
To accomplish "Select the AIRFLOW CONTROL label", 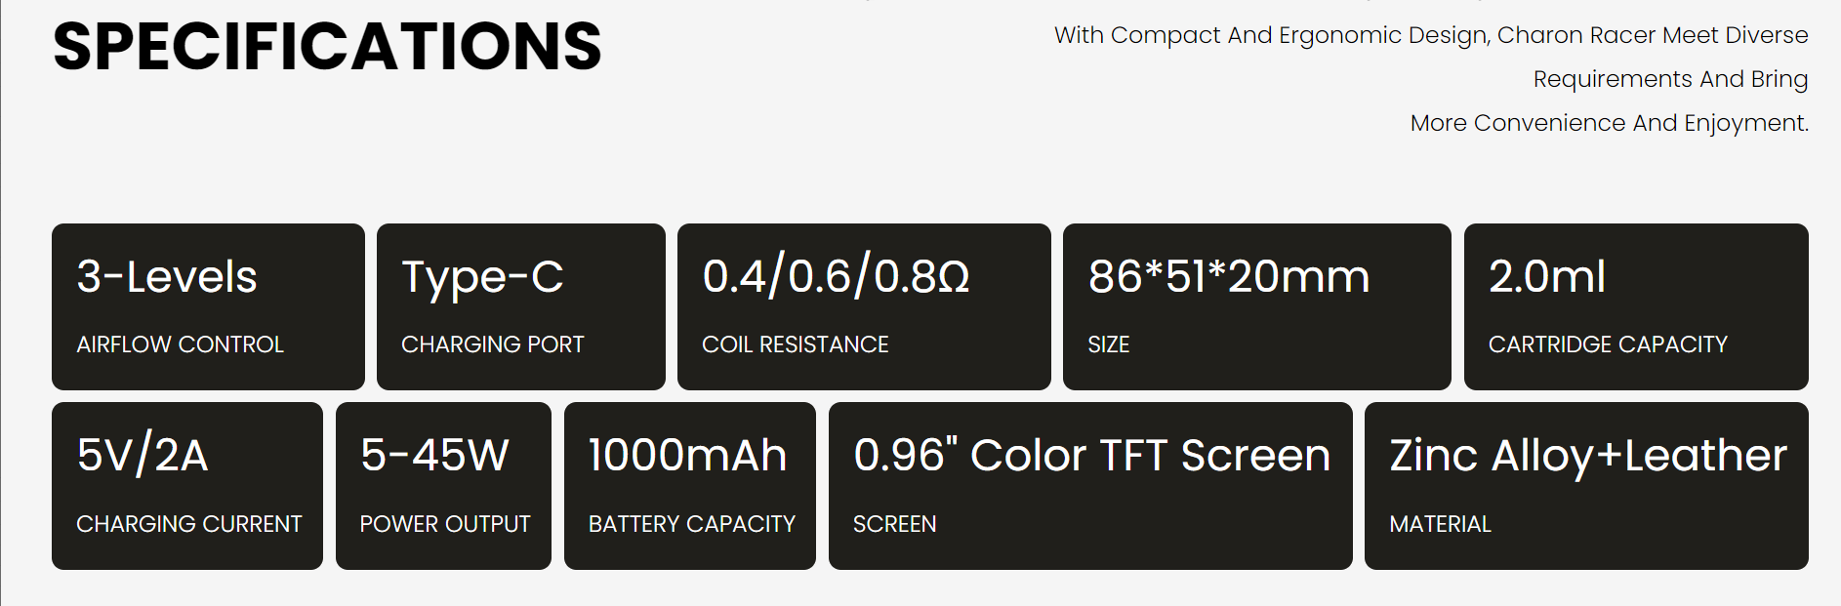I will (x=180, y=344).
